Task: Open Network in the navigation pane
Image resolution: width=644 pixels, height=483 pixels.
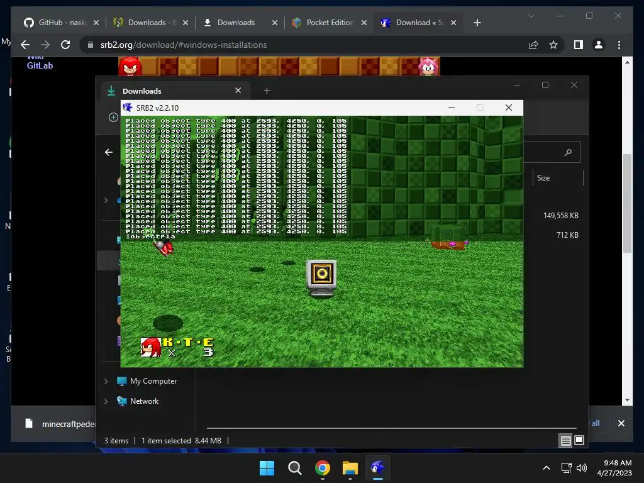Action: click(144, 401)
